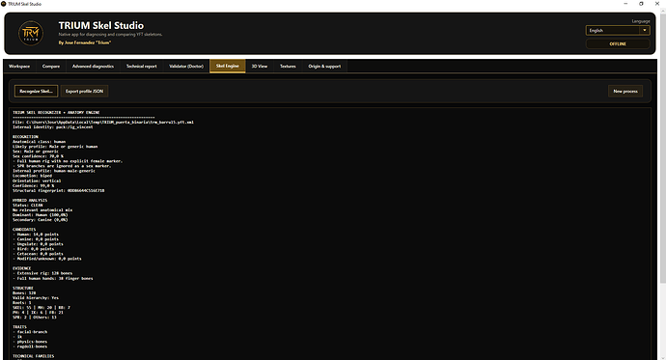Click inside the recognizer output text area
The height and width of the screenshot is (360, 666).
[x=329, y=234]
